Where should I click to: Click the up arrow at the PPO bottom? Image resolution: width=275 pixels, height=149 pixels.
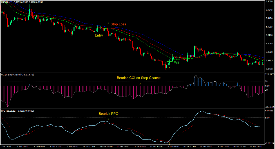[169, 143]
